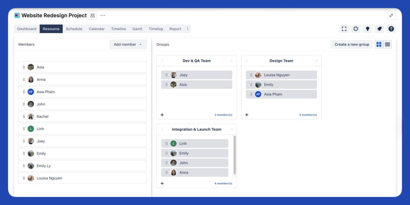Open the Dashboard tab
This screenshot has height=205, width=410.
(x=27, y=29)
